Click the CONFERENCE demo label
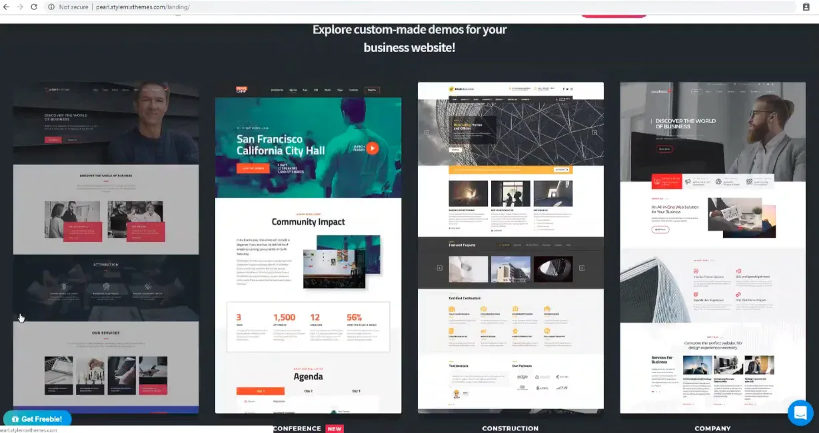 coord(297,428)
